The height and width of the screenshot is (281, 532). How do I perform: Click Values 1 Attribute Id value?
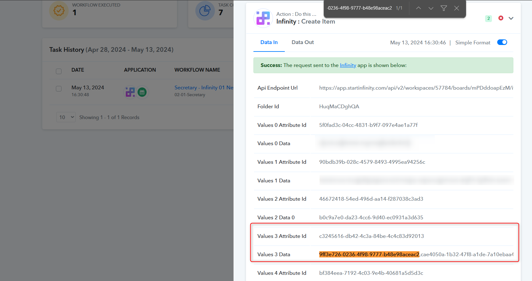[372, 162]
